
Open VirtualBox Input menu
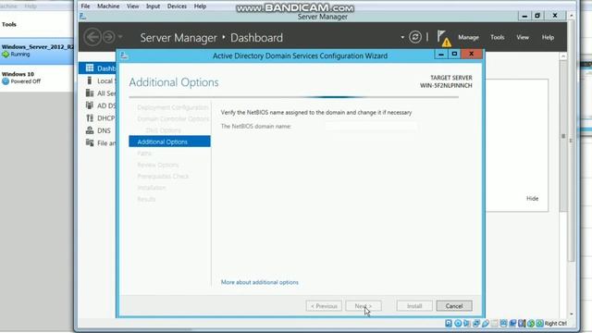153,6
